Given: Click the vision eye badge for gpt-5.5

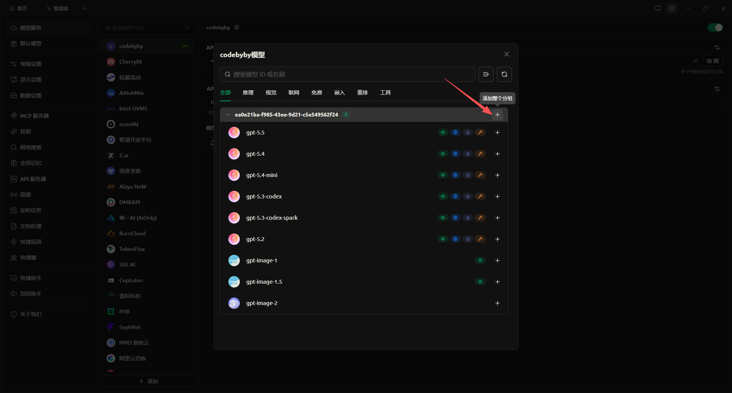Looking at the screenshot, I should 443,133.
